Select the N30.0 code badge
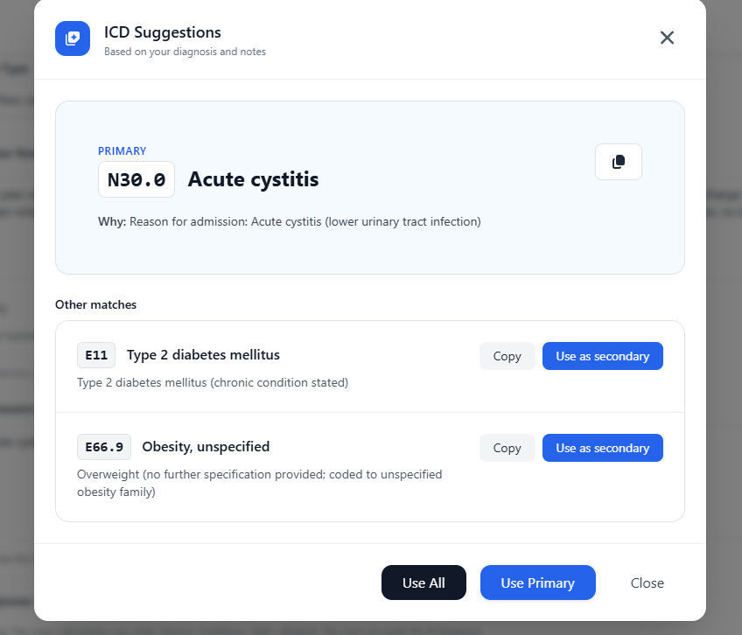This screenshot has height=635, width=742. pyautogui.click(x=136, y=178)
